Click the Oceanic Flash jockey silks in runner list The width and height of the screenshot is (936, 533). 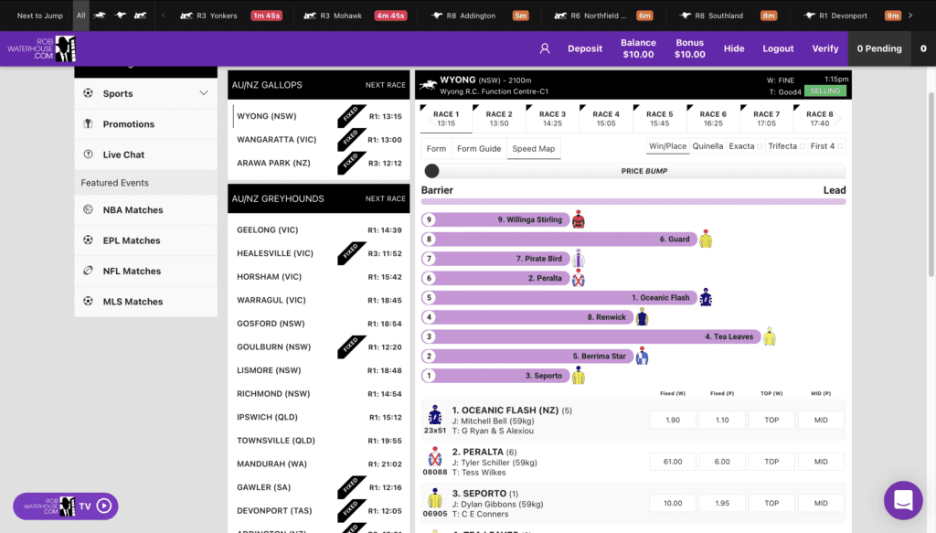[x=435, y=415]
